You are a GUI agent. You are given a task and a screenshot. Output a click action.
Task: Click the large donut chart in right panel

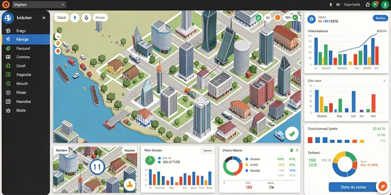(345, 164)
